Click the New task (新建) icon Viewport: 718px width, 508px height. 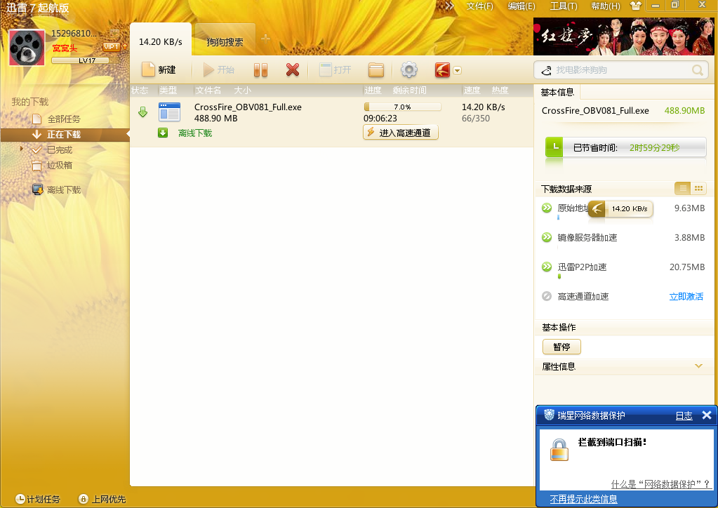click(148, 69)
